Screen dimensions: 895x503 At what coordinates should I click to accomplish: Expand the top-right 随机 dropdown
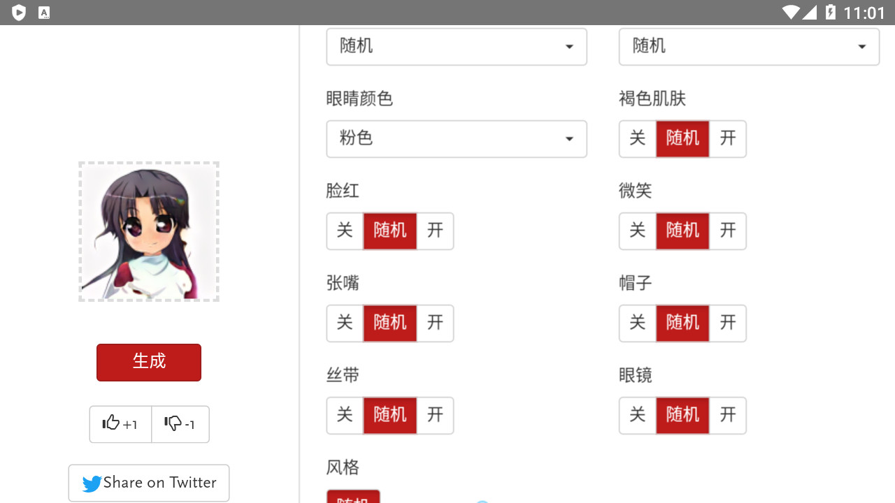(x=749, y=46)
